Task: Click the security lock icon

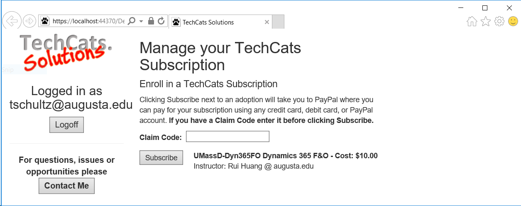Action: pyautogui.click(x=151, y=21)
